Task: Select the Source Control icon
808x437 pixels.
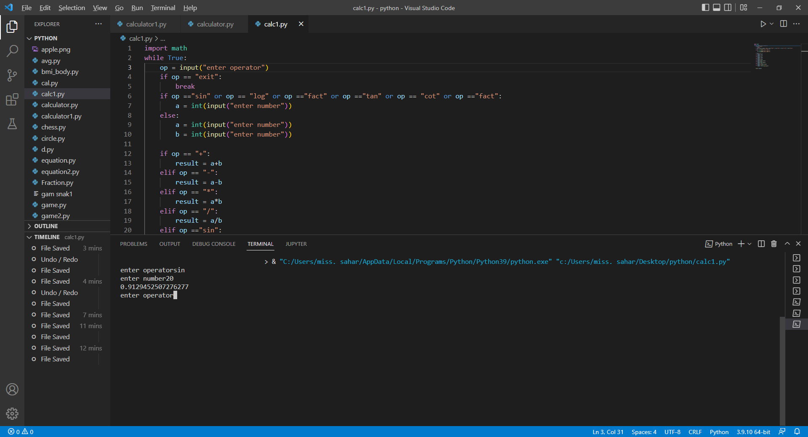Action: (12, 75)
